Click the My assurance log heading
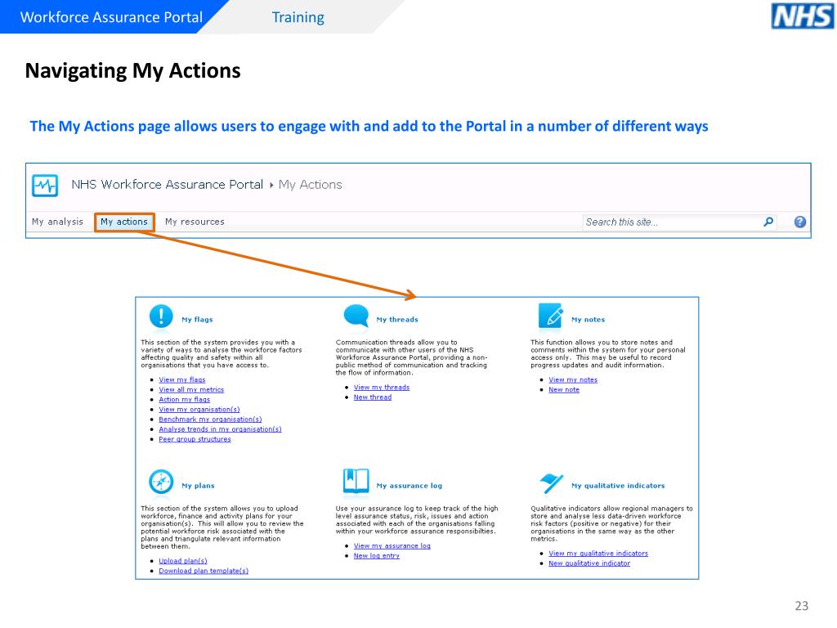This screenshot has width=837, height=628. (410, 486)
